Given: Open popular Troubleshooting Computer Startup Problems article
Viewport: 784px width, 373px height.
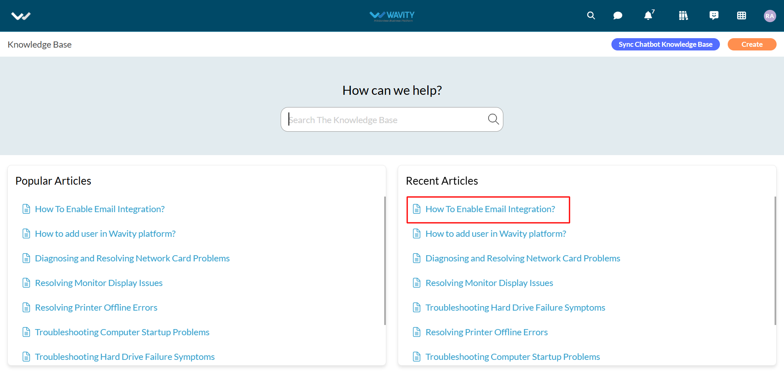Looking at the screenshot, I should click(x=122, y=332).
